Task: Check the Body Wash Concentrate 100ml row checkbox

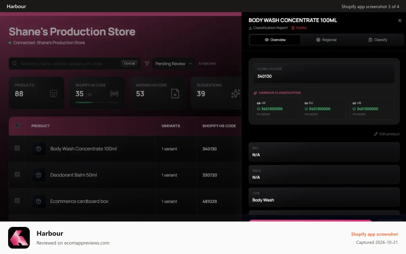Action: pyautogui.click(x=17, y=148)
